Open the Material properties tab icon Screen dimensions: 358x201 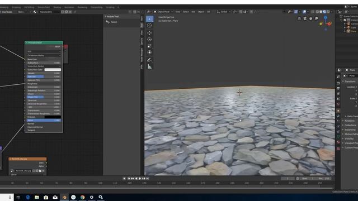338,142
